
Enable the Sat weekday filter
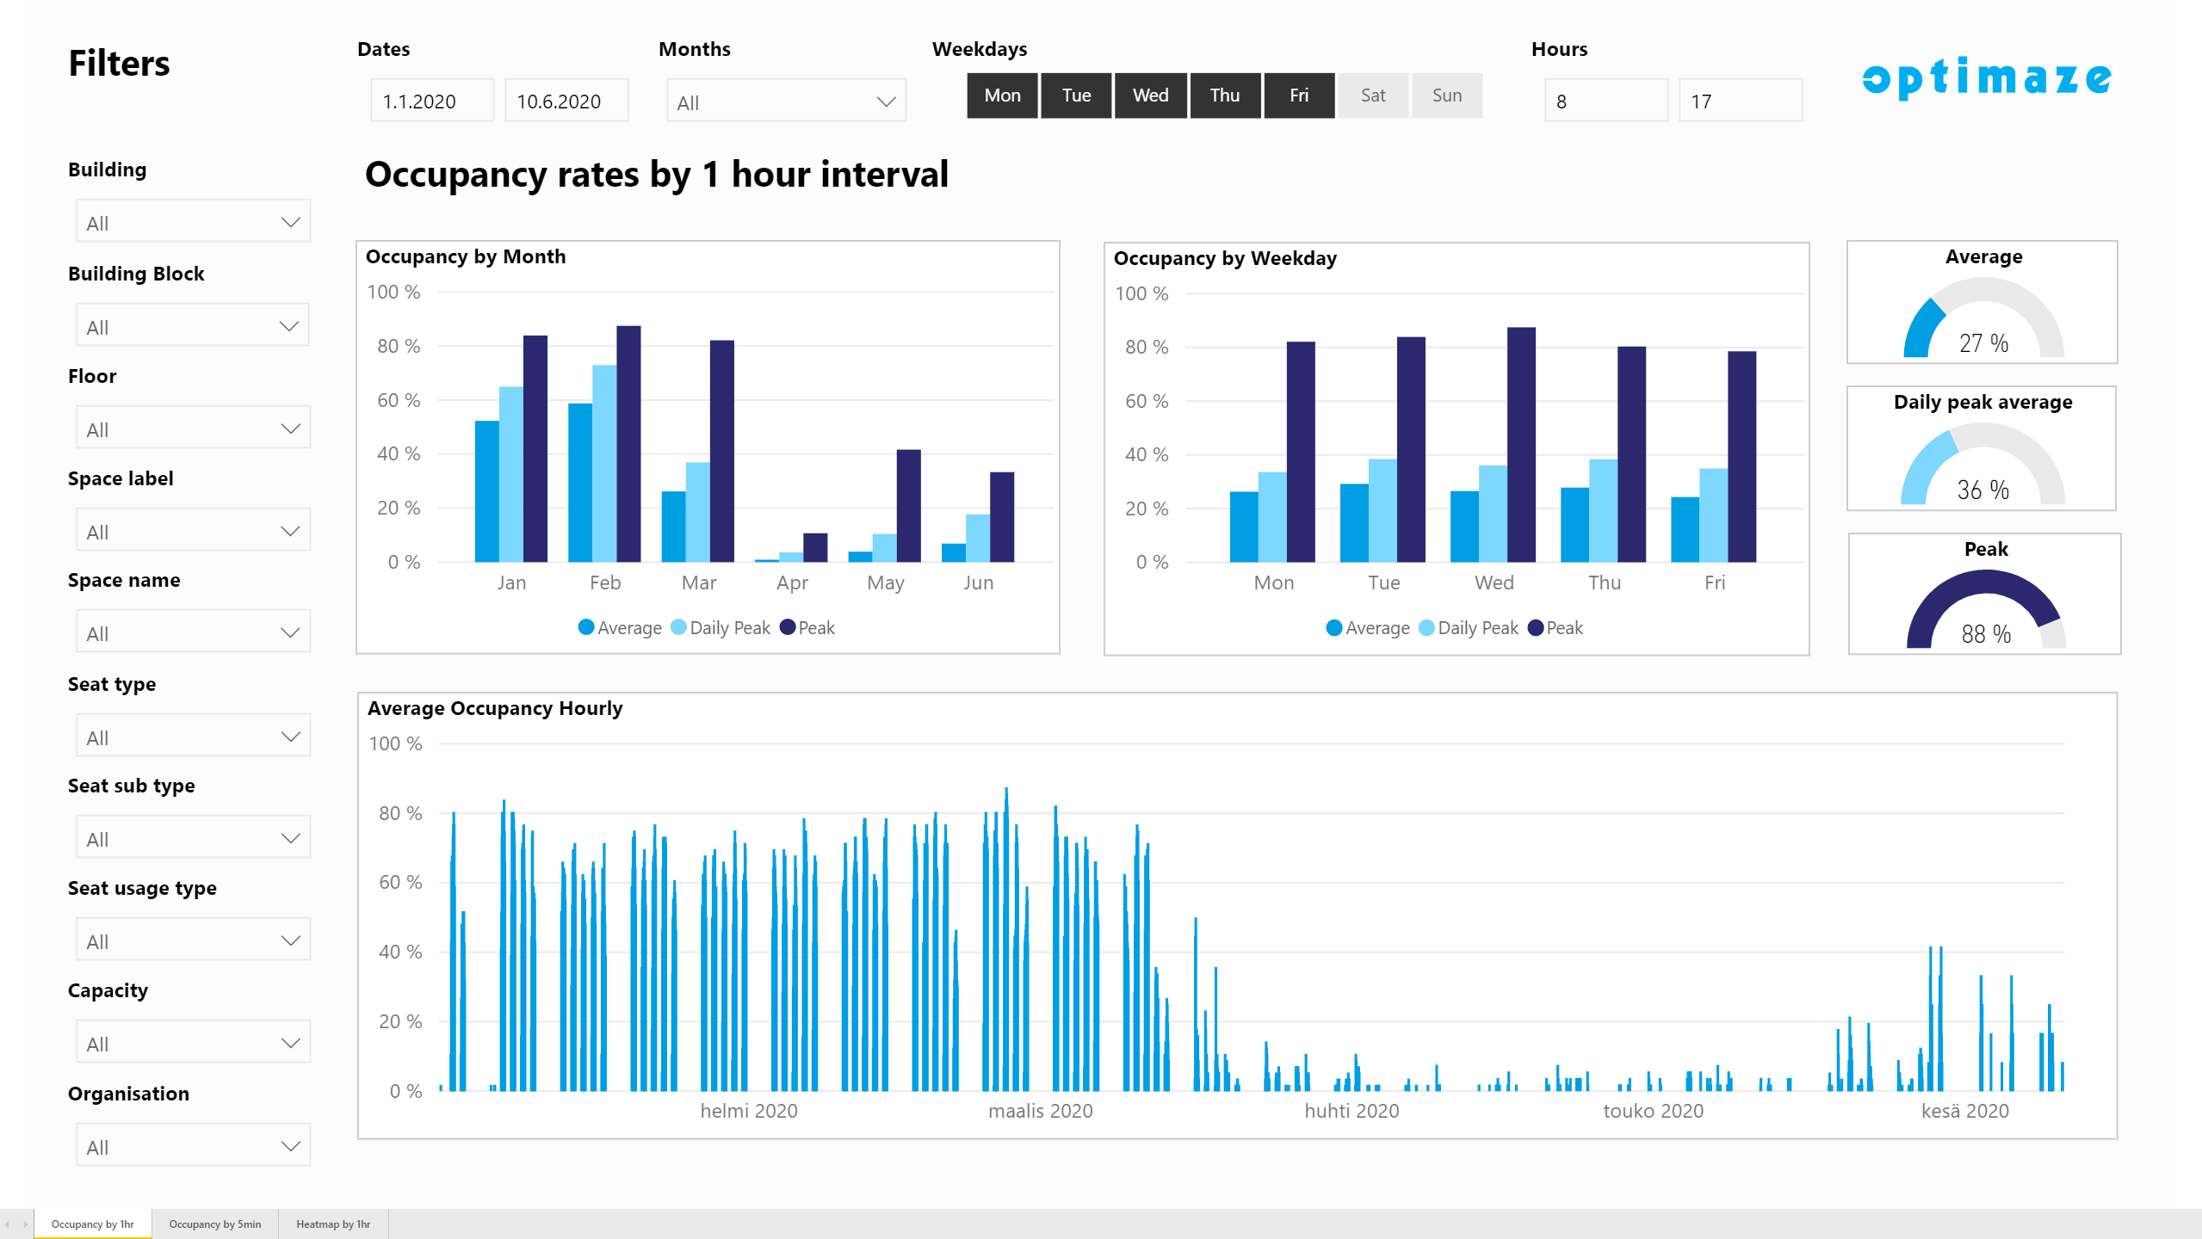[1372, 96]
